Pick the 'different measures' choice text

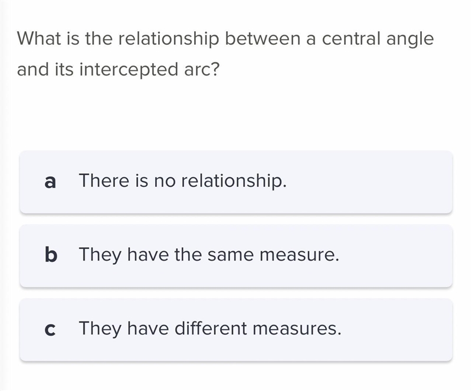[x=258, y=328]
